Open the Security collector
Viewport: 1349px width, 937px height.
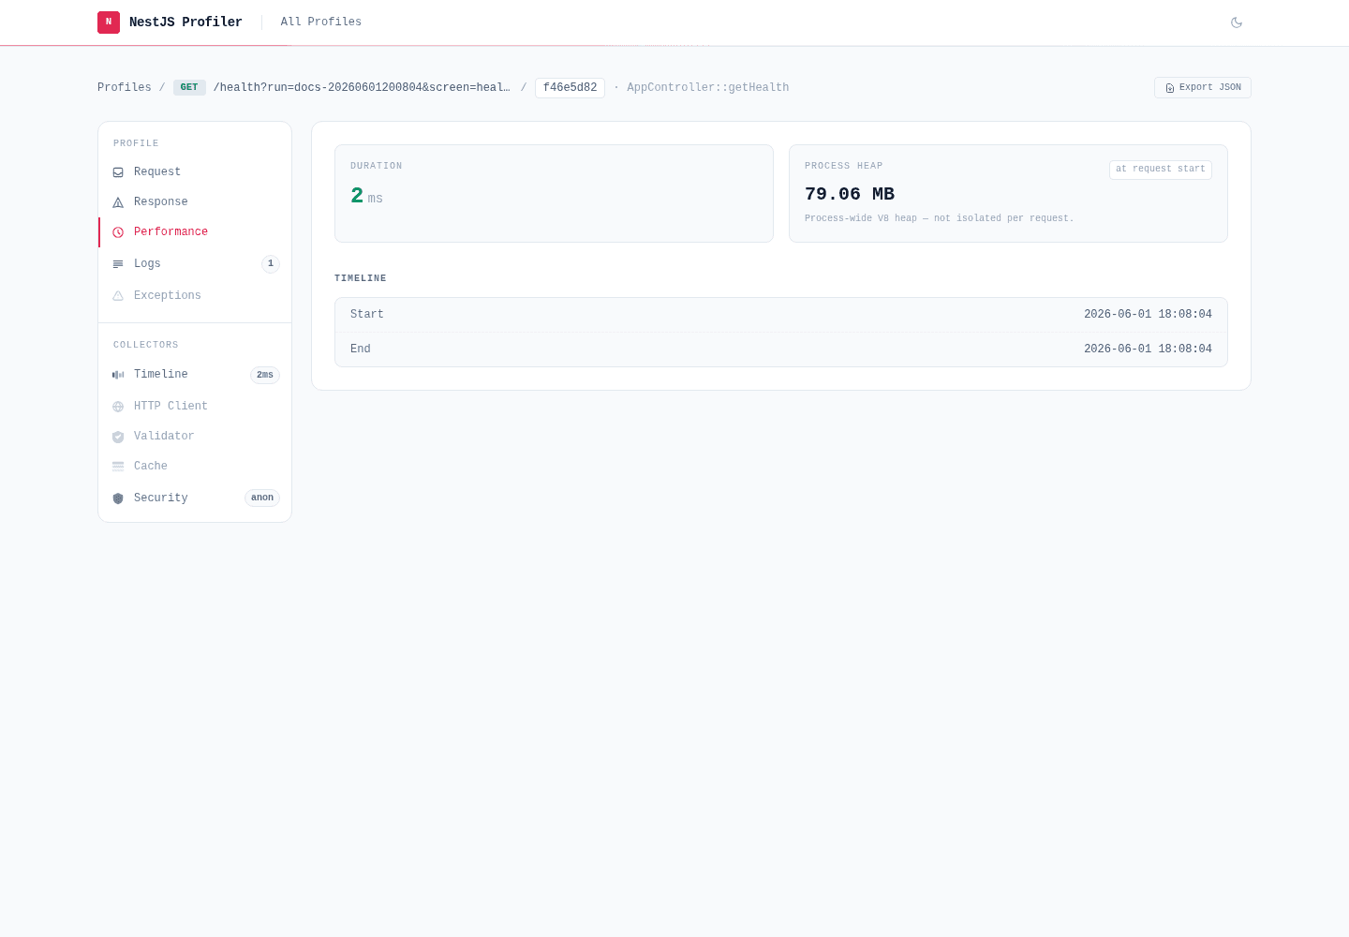coord(195,498)
